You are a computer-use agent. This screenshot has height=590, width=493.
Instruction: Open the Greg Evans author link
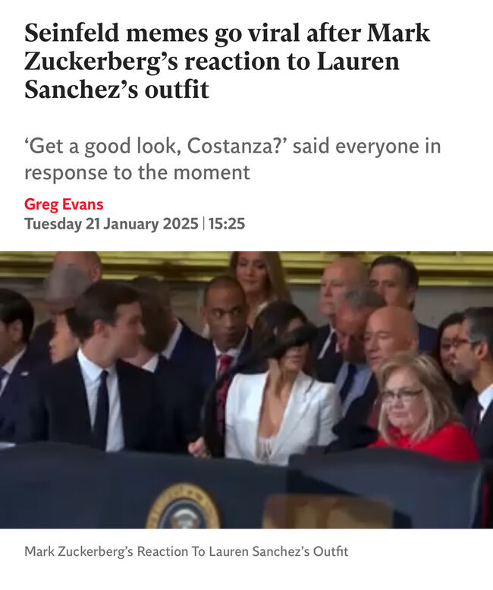(x=64, y=204)
